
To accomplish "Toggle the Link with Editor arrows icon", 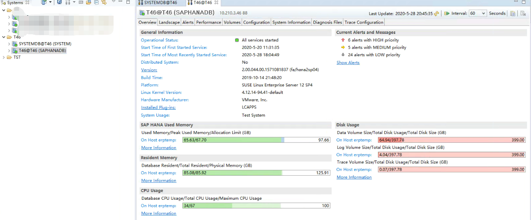I will pos(104,2).
